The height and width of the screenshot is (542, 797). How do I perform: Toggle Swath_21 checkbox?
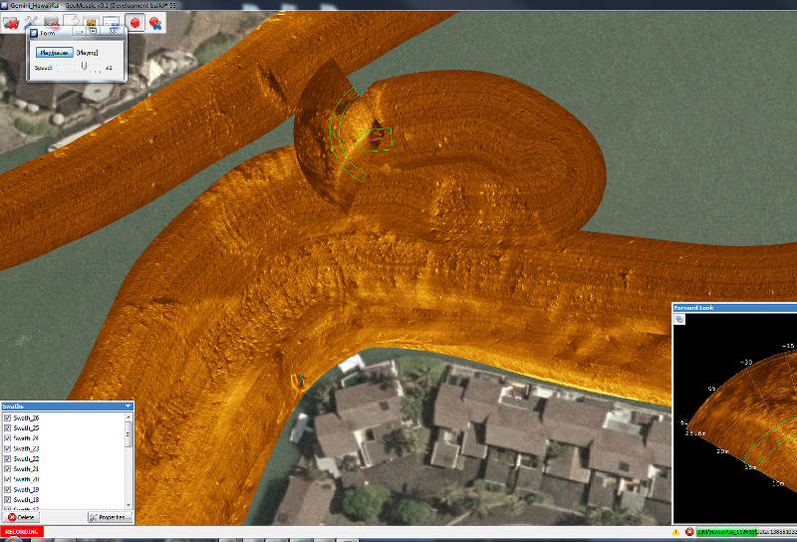coord(7,469)
